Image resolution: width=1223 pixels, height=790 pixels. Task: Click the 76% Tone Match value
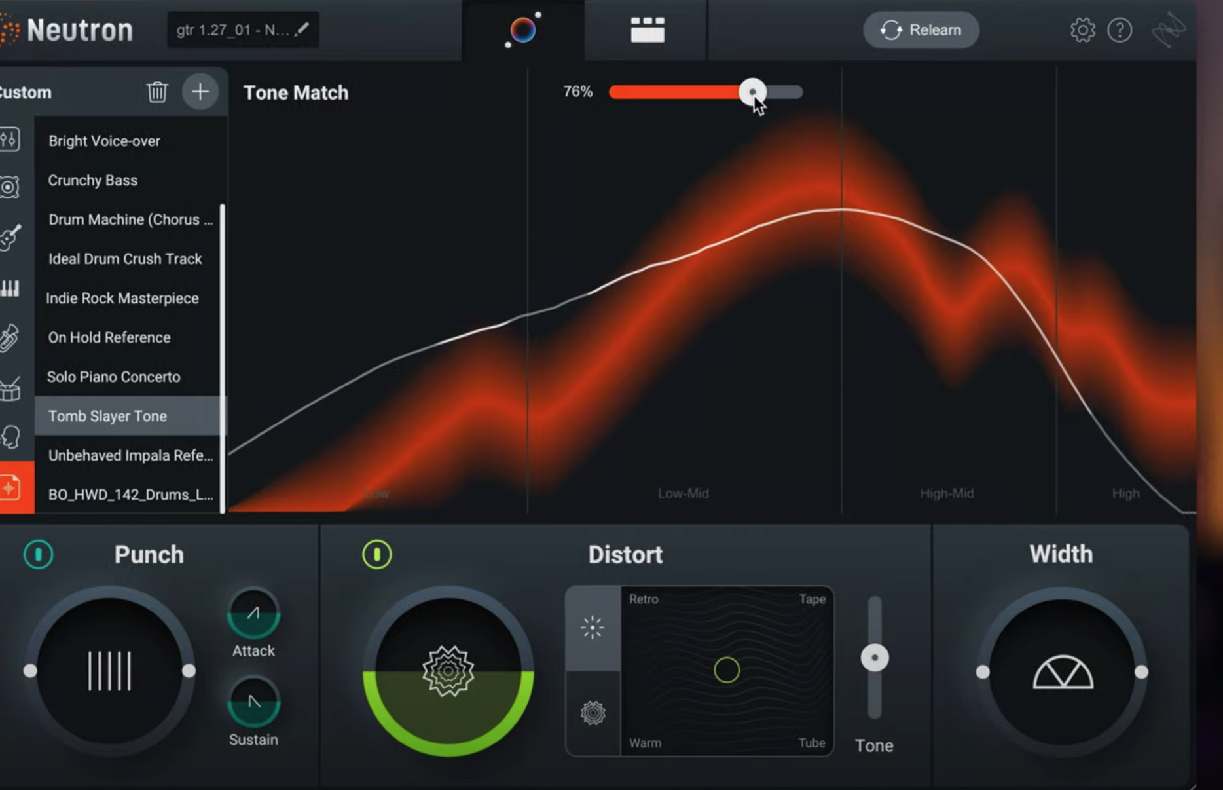tap(578, 92)
